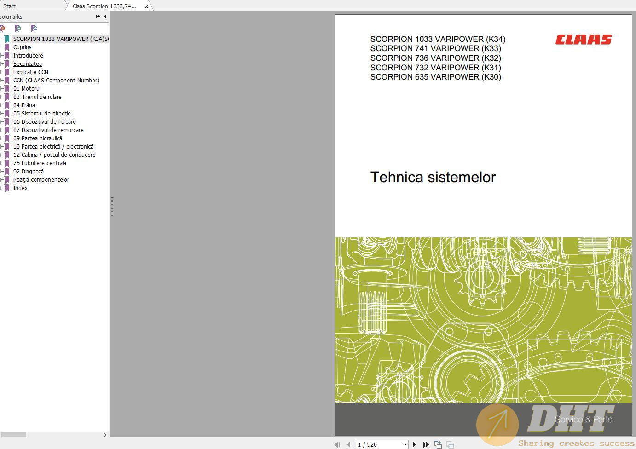Click the bookmark icon beside 92 Diagnoză
The height and width of the screenshot is (449, 636).
[x=7, y=172]
